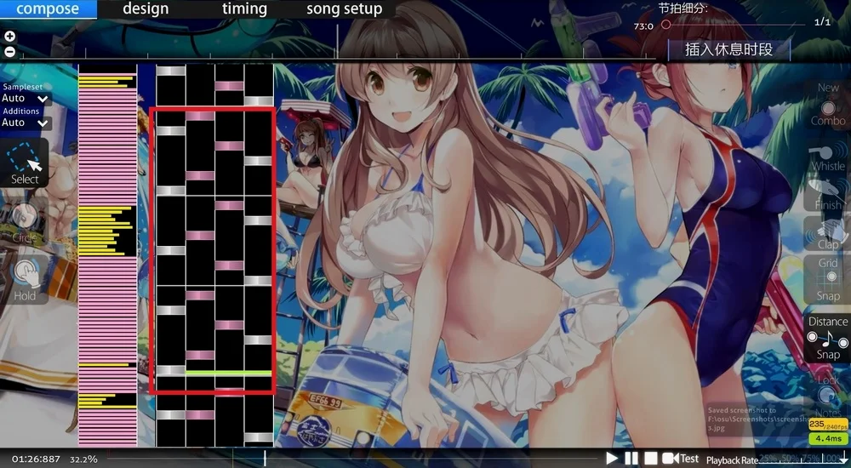Image resolution: width=851 pixels, height=468 pixels.
Task: Go to the timing tab
Action: click(x=244, y=9)
